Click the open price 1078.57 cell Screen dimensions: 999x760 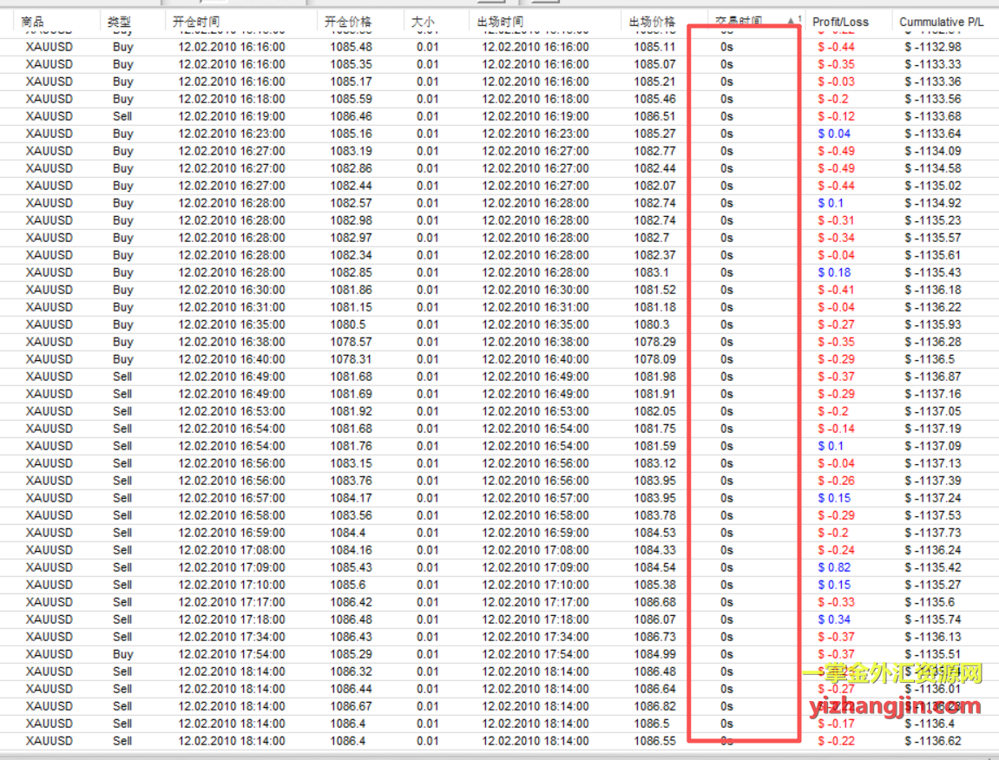[x=352, y=342]
